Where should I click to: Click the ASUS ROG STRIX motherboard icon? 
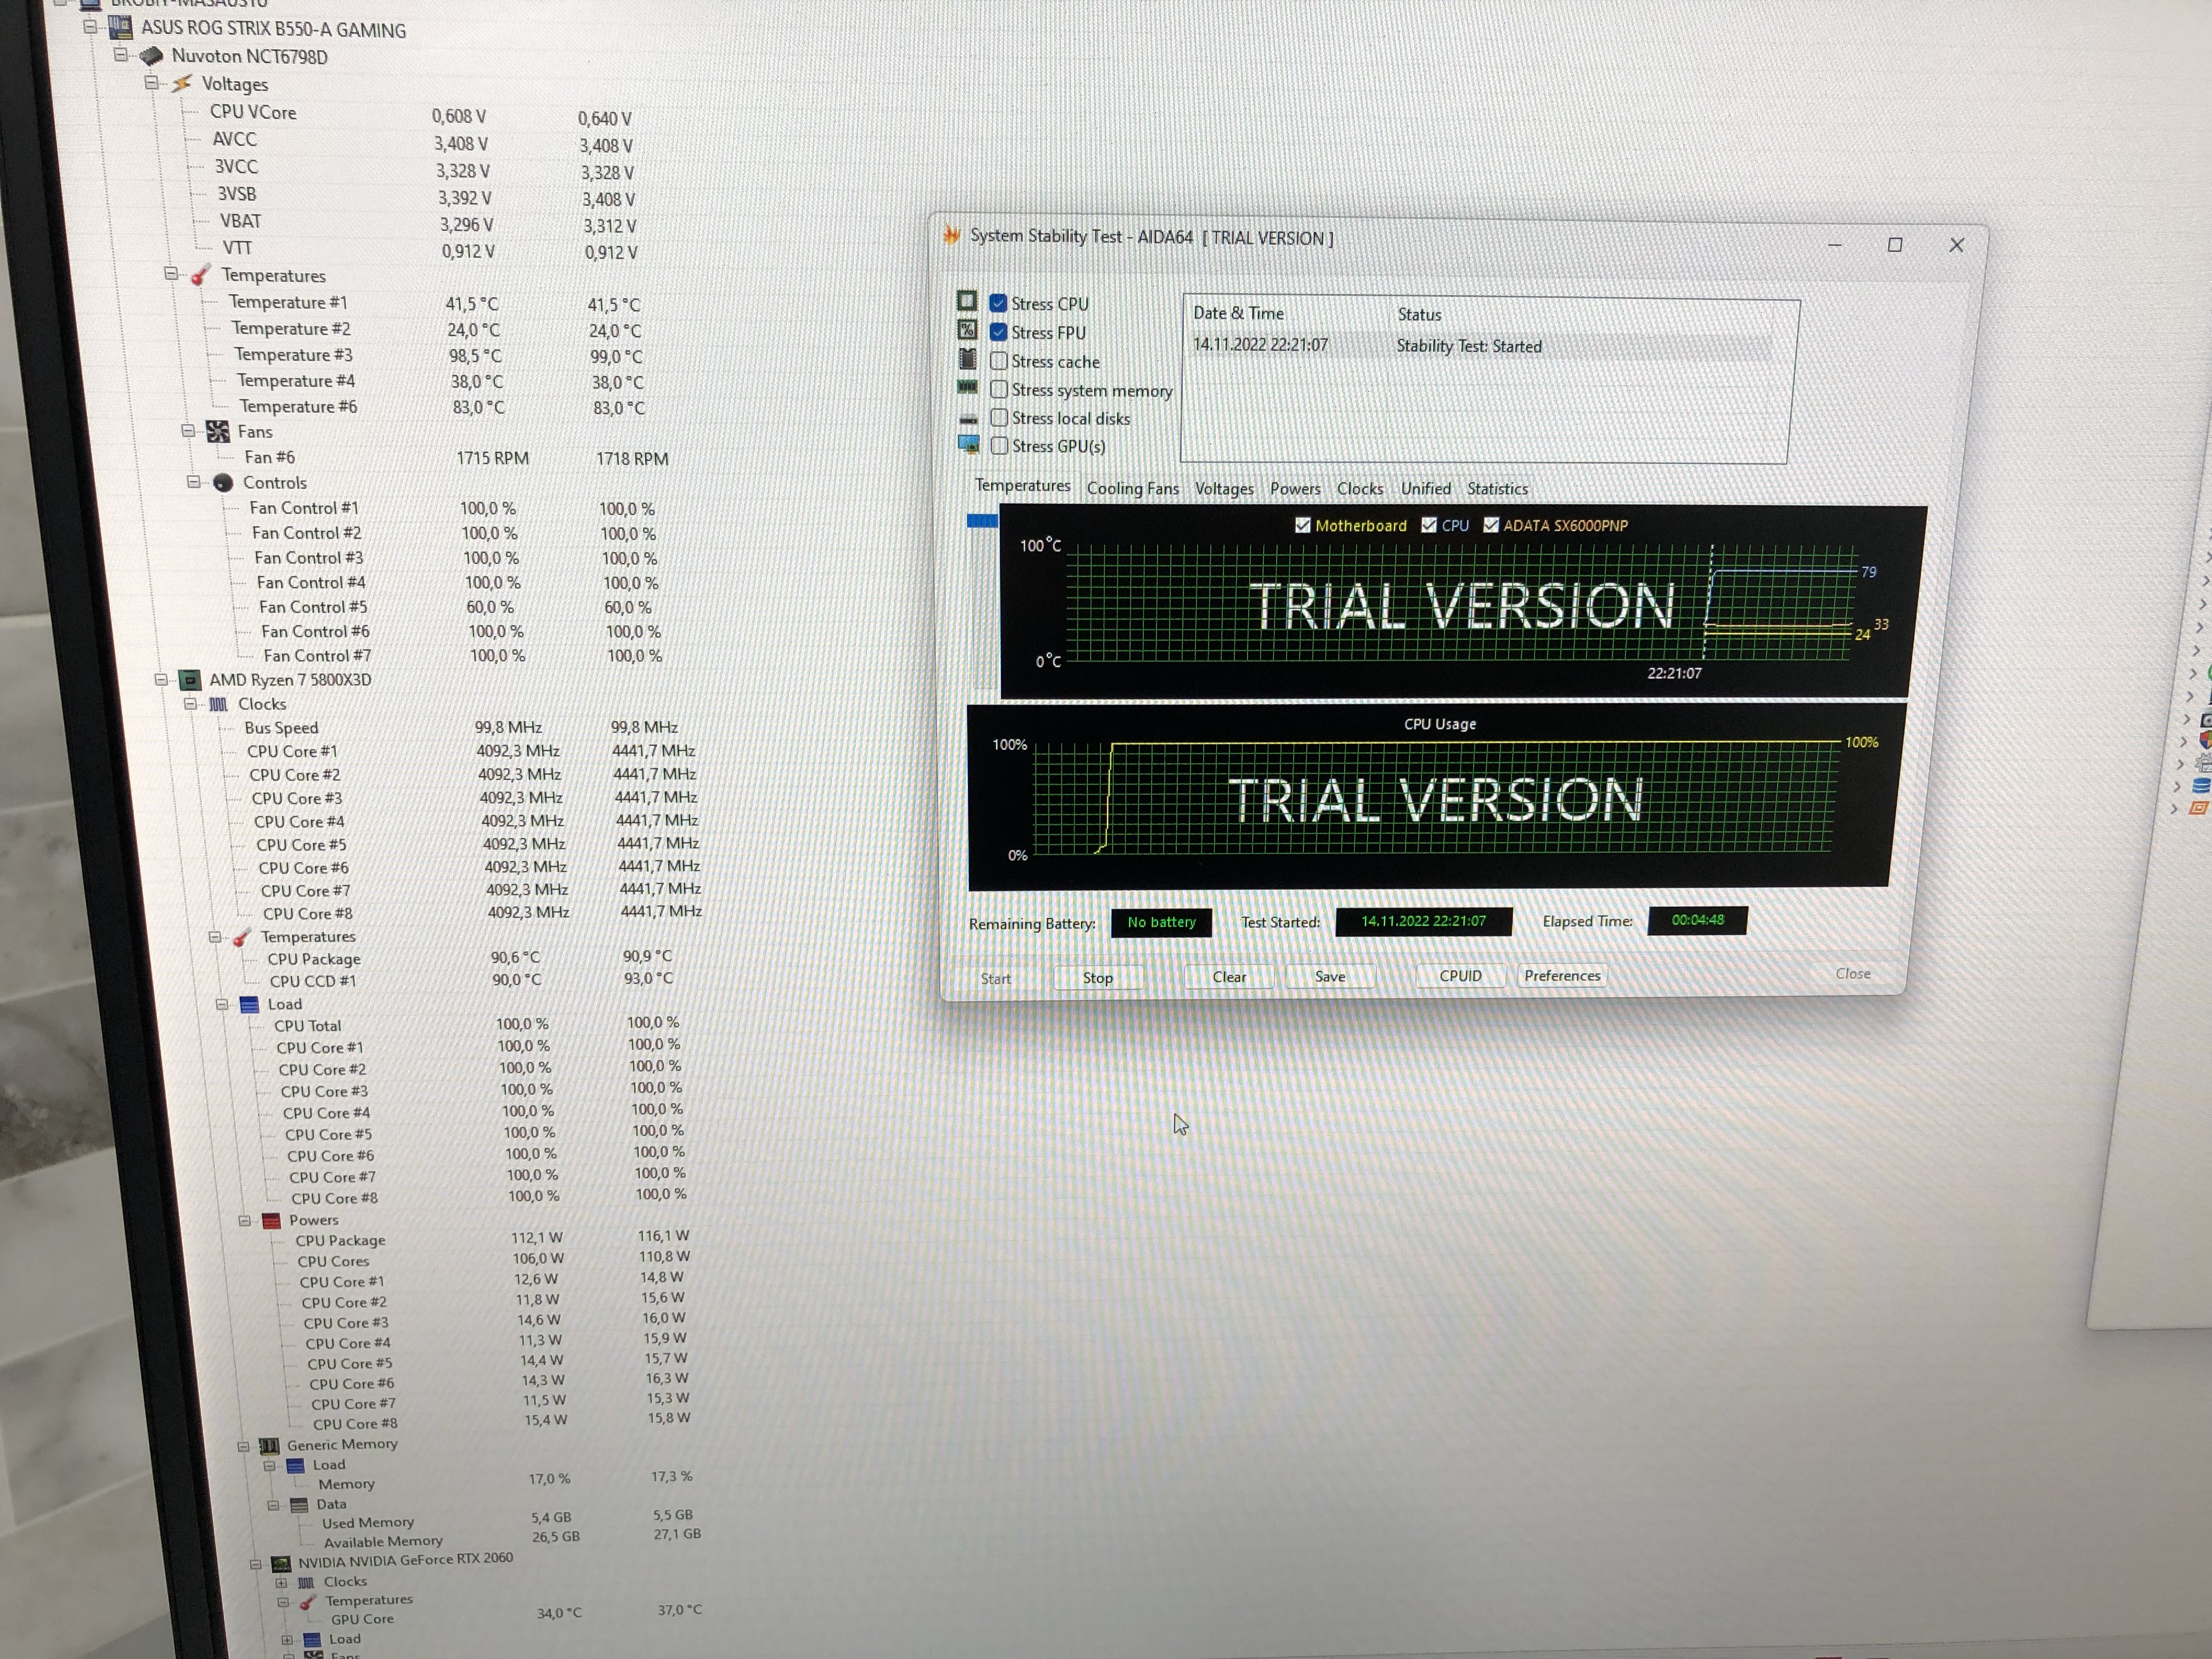pos(120,27)
